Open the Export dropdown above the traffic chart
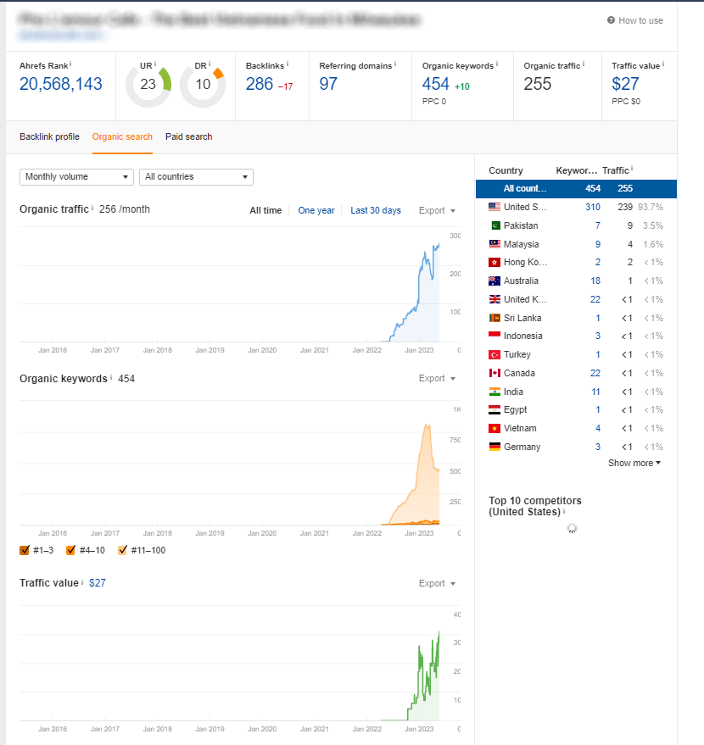 point(435,210)
